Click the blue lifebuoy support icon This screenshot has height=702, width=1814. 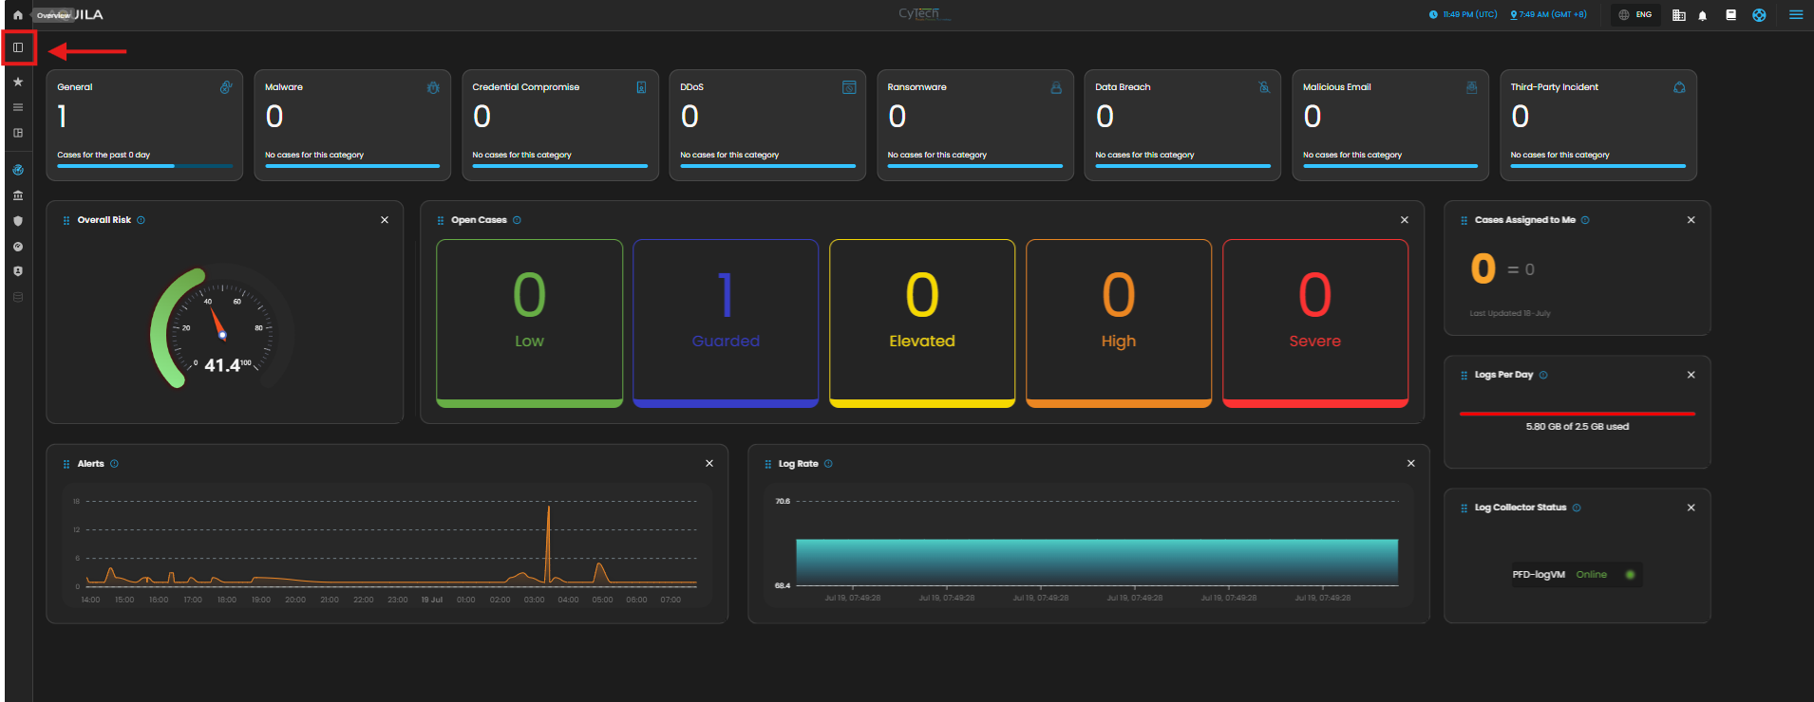pos(1759,15)
